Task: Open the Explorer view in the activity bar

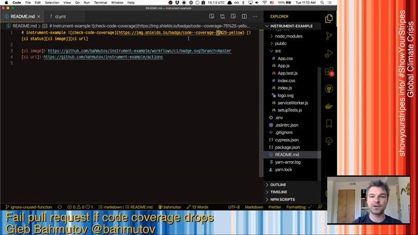Action: click(329, 19)
